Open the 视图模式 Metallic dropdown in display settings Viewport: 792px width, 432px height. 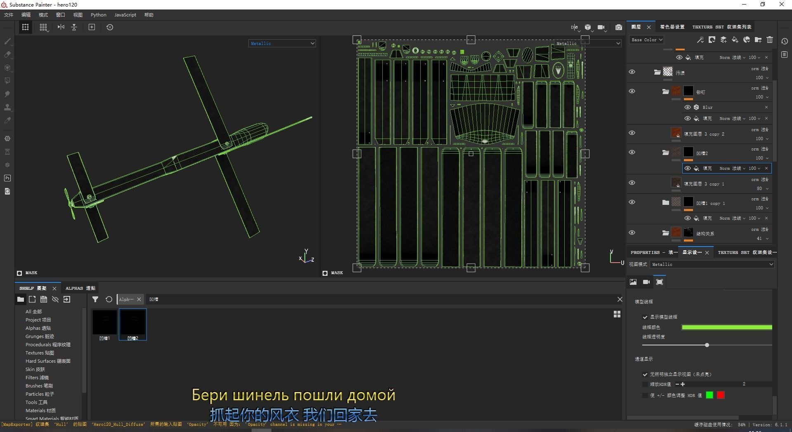712,264
